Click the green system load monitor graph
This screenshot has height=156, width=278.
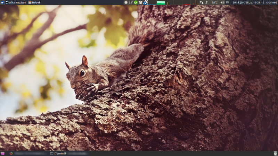tap(161, 2)
